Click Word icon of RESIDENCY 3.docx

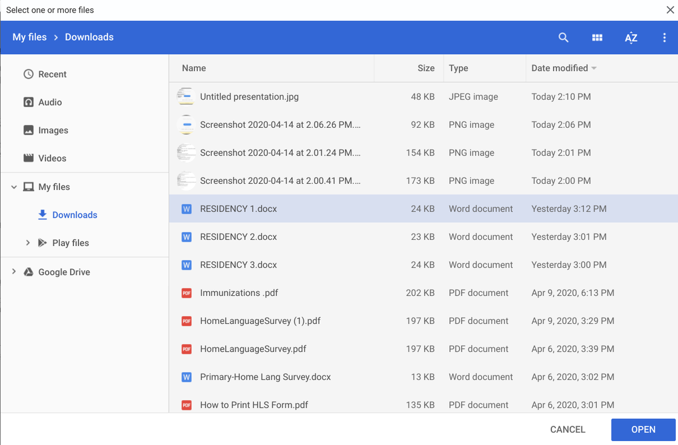pyautogui.click(x=186, y=265)
